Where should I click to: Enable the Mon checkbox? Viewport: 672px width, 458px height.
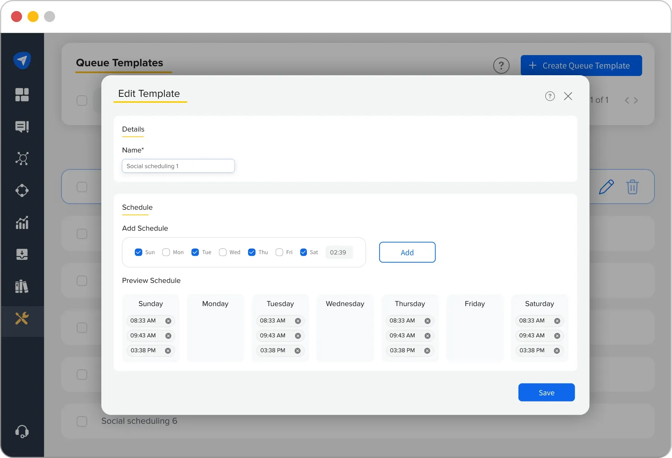[x=166, y=252]
